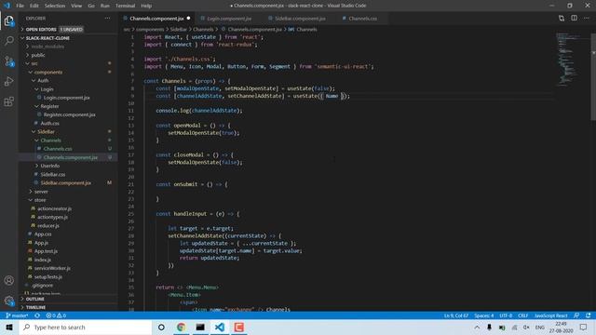596x335 pixels.
Task: Split the editor to the right
Action: [574, 19]
